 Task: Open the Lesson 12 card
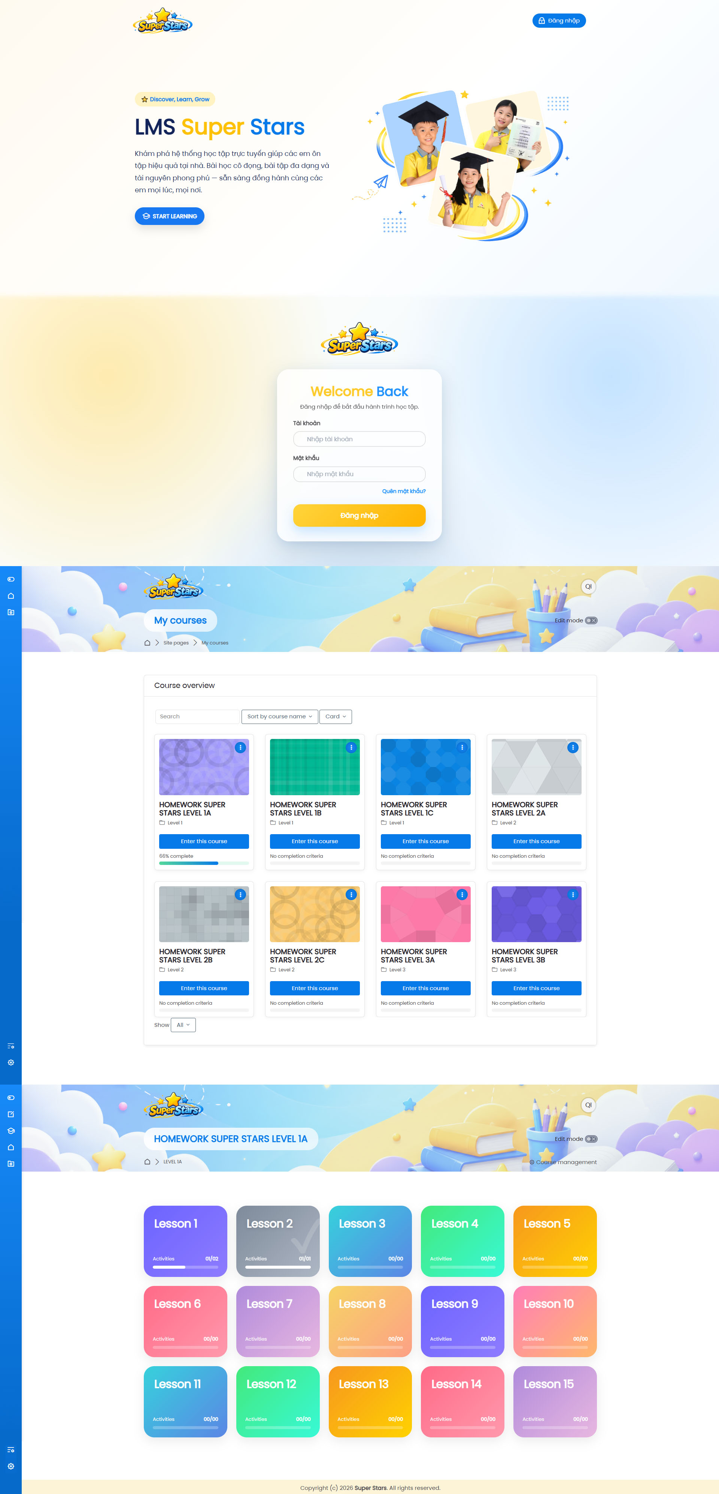[x=277, y=1401]
